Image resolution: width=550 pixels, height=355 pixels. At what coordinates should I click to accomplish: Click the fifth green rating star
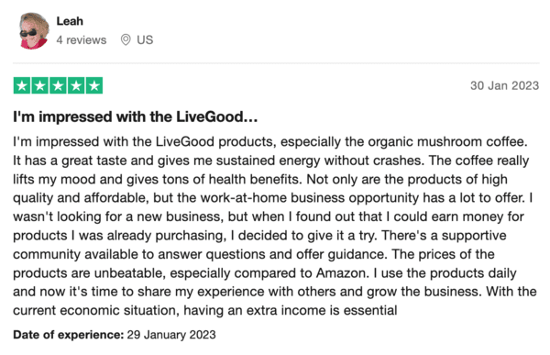pos(94,85)
